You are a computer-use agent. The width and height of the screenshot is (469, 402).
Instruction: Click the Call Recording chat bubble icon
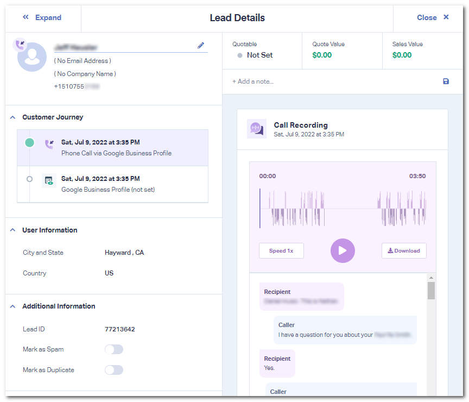256,129
